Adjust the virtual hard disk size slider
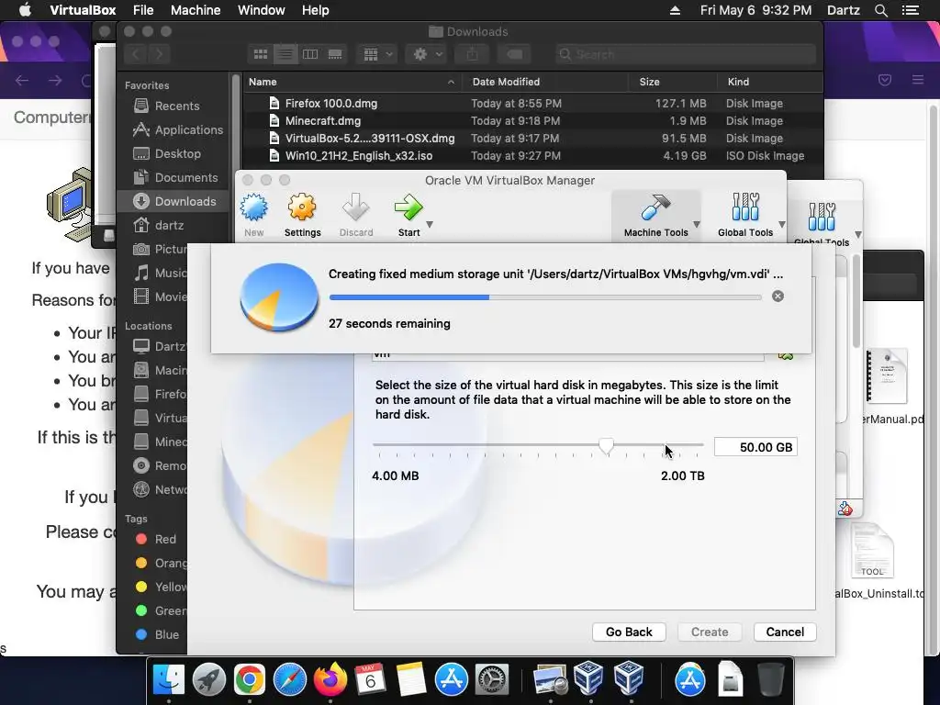Screen dimensions: 940x705 tap(606, 445)
